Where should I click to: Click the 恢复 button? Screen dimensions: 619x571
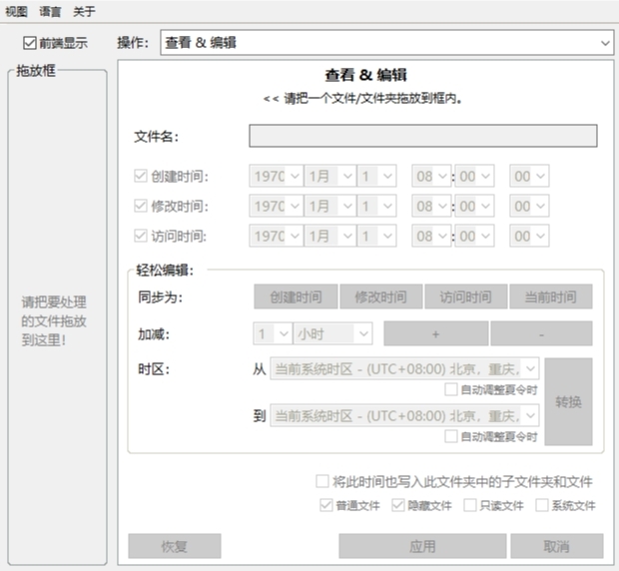(x=175, y=546)
